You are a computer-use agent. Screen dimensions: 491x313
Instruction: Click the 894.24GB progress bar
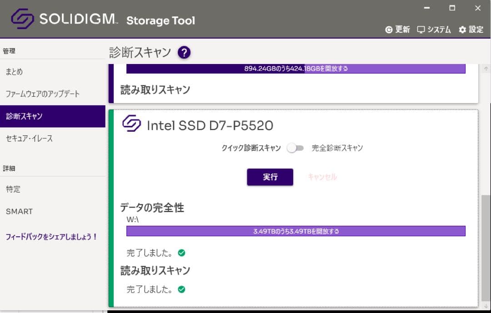296,69
